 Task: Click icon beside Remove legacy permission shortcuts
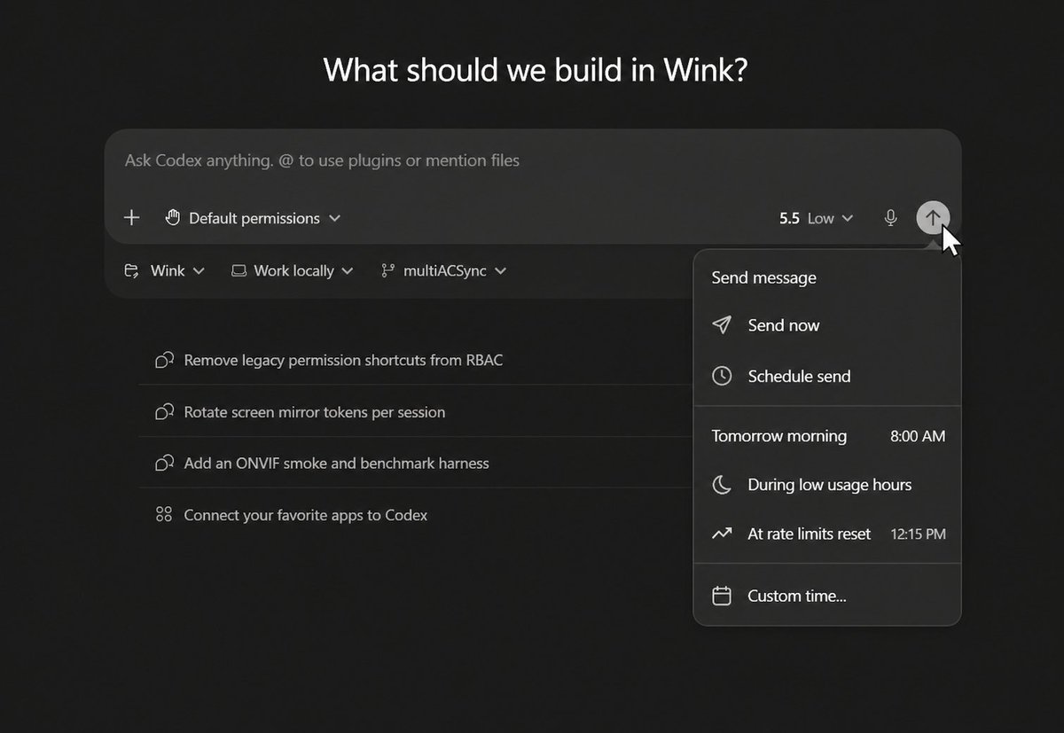164,360
